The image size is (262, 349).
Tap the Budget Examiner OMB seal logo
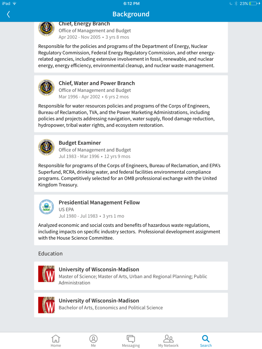tap(46, 147)
